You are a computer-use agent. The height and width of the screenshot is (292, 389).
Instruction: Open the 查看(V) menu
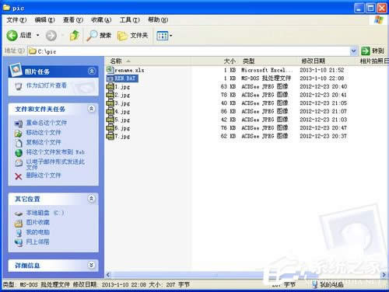point(73,20)
